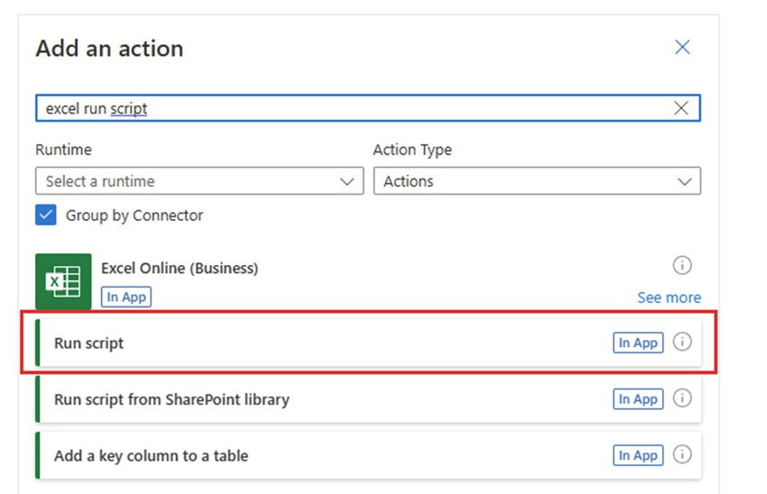Click the Excel Online (Business) connector icon
The image size is (767, 494).
tap(63, 281)
